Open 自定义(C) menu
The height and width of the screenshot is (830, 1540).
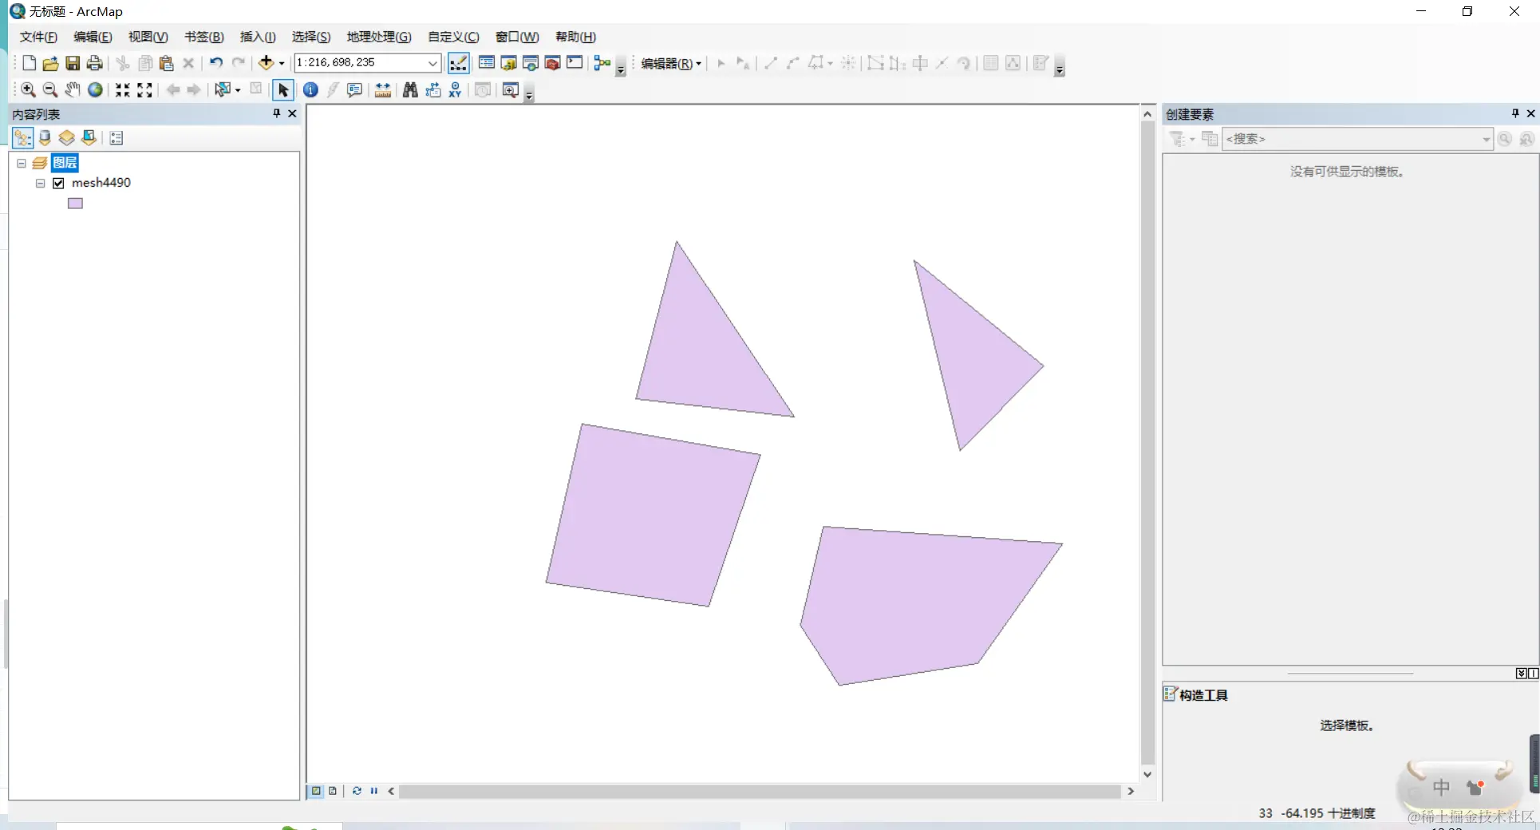coord(453,37)
